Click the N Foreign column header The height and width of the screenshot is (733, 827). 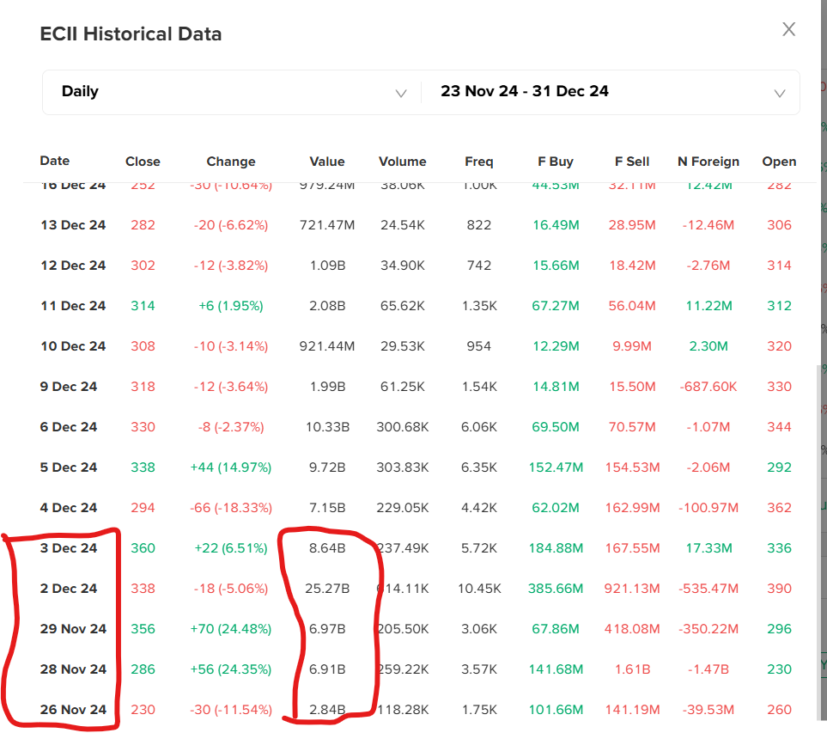pos(708,162)
